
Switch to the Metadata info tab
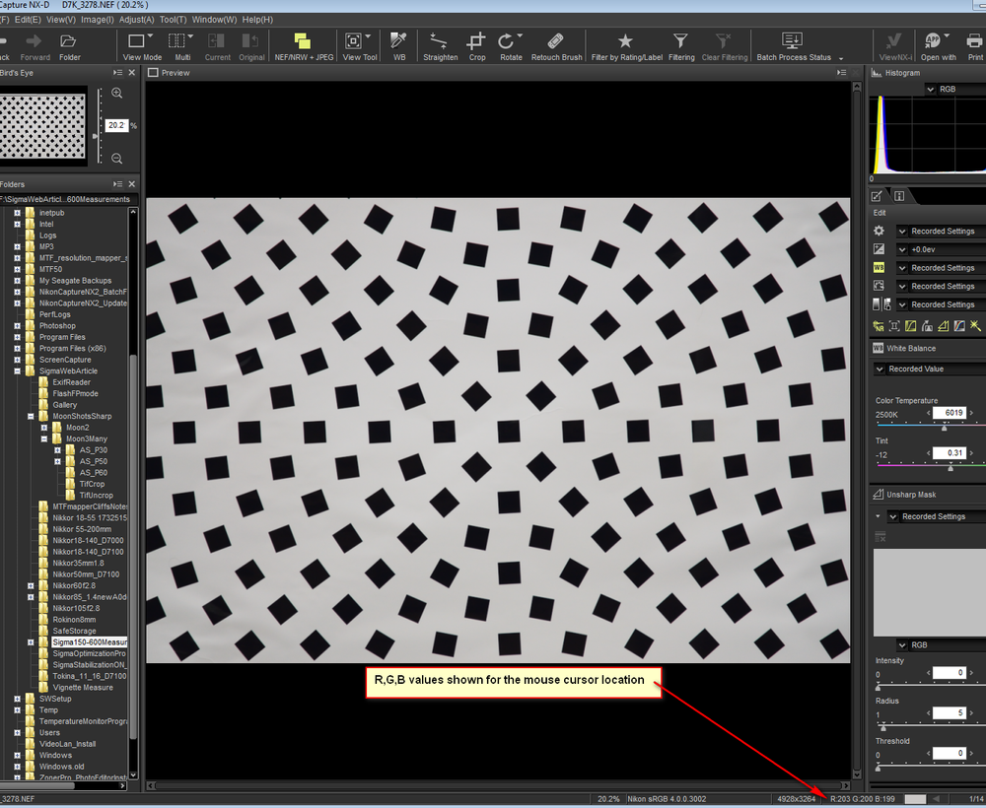point(898,195)
